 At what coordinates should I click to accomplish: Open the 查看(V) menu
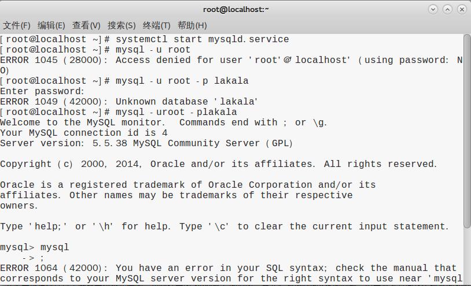coord(86,25)
